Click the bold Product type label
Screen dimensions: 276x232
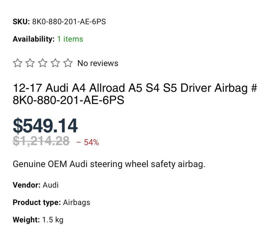[x=36, y=202]
